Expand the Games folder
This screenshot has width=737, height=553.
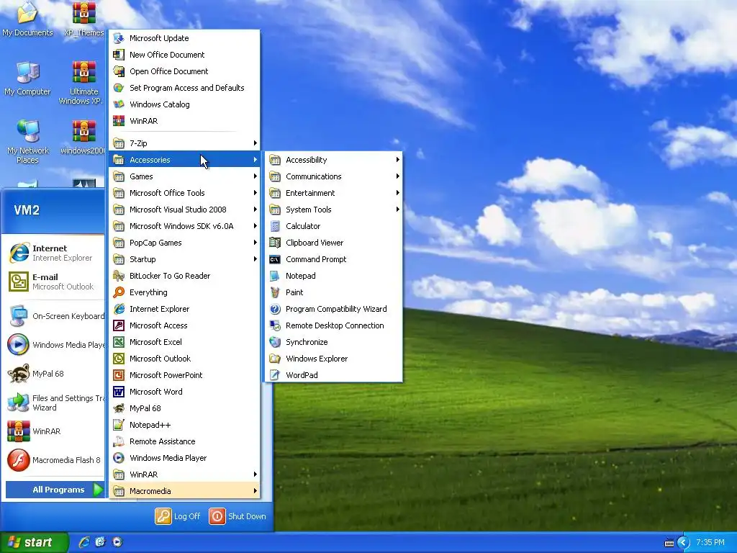(x=184, y=176)
